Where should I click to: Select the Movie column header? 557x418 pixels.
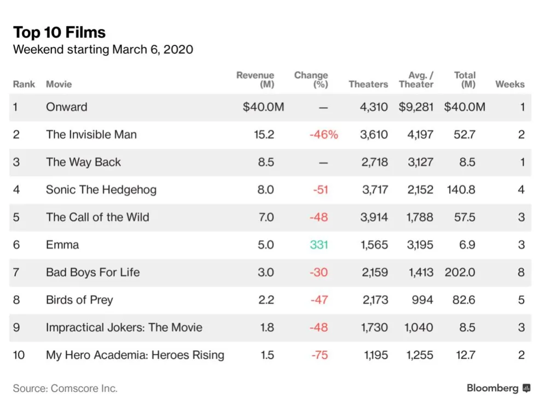59,84
